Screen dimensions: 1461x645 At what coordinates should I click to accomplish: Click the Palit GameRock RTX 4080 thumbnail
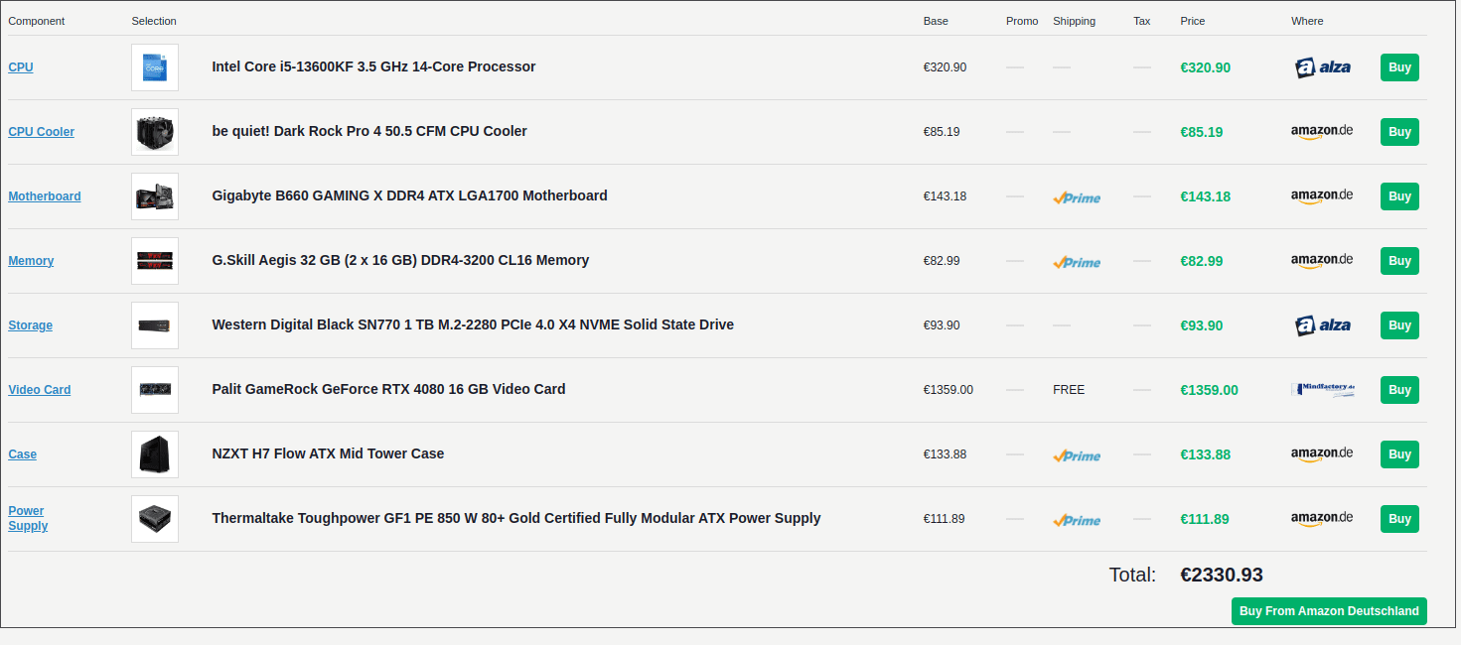(x=155, y=390)
